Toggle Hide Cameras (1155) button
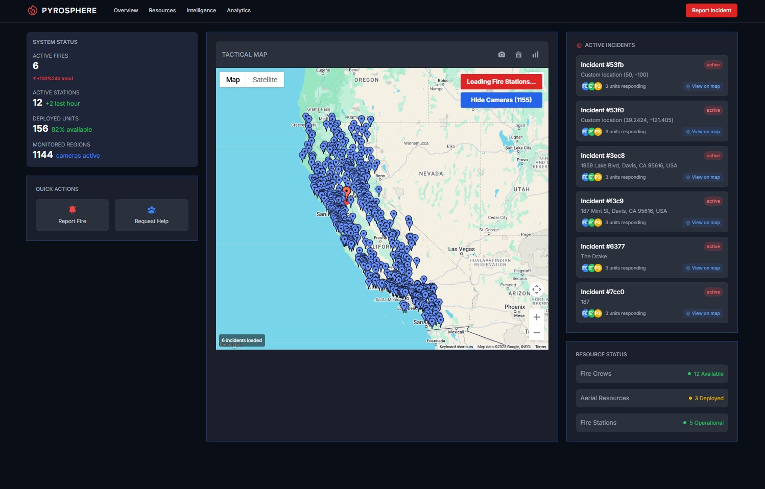Image resolution: width=765 pixels, height=489 pixels. pos(501,100)
